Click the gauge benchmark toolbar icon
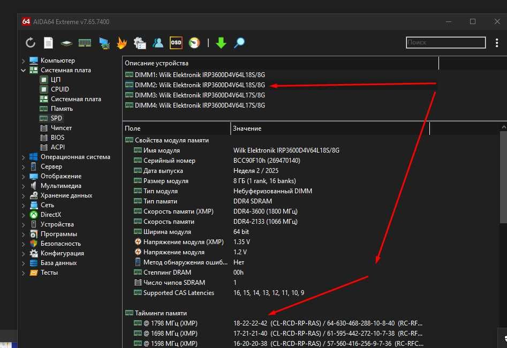The image size is (507, 348). click(x=194, y=43)
